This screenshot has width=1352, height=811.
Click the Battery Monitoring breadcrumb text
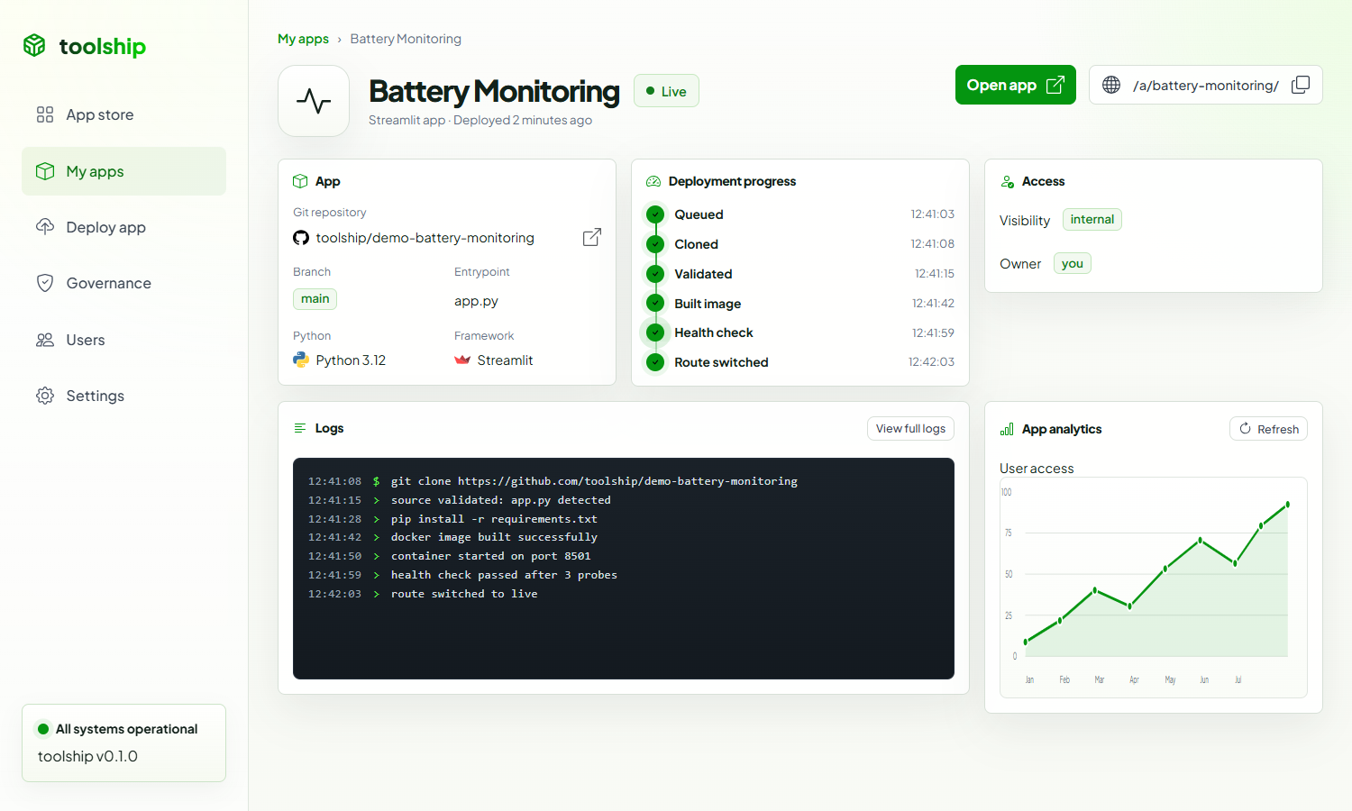click(x=406, y=39)
